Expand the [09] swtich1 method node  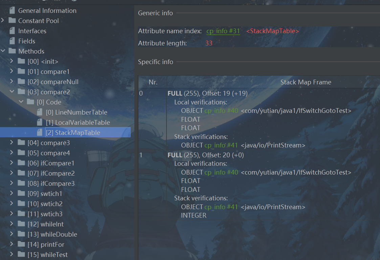(x=12, y=194)
